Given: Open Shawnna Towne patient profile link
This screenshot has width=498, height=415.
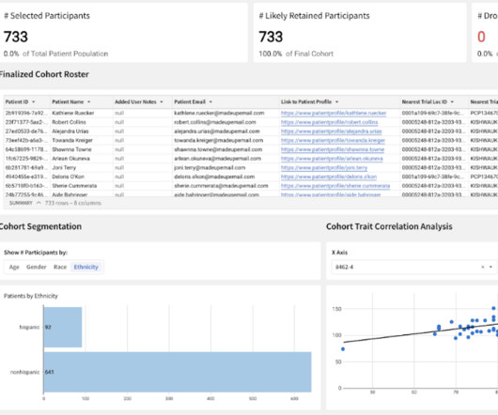Looking at the screenshot, I should [333, 149].
